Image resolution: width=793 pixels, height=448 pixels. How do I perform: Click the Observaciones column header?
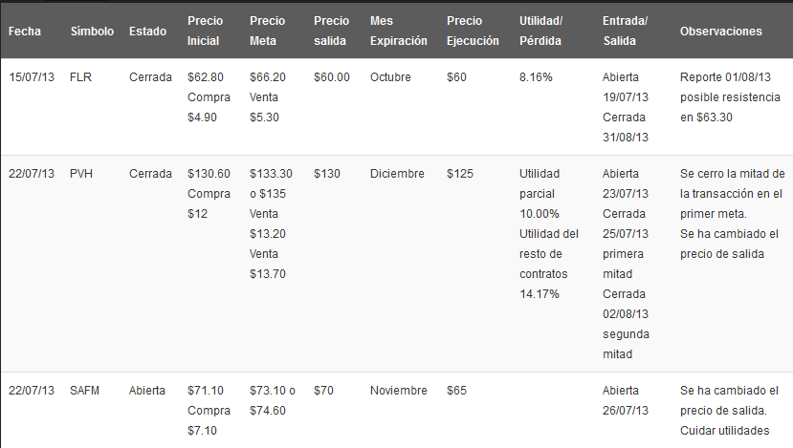point(720,32)
